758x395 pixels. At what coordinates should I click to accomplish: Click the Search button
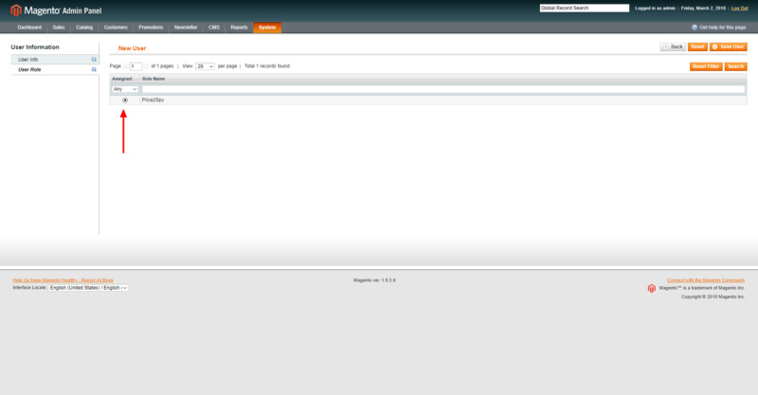735,66
